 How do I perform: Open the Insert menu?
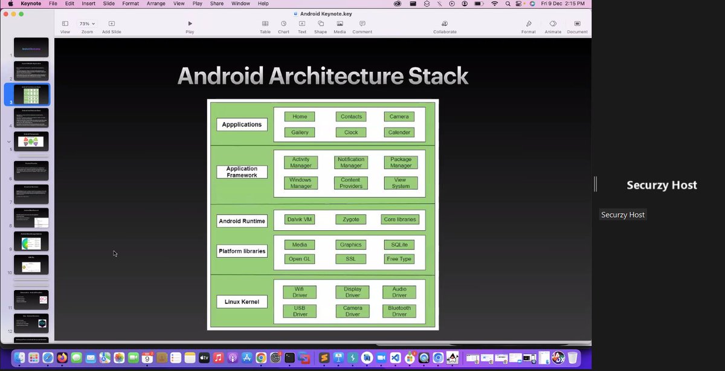coord(89,4)
